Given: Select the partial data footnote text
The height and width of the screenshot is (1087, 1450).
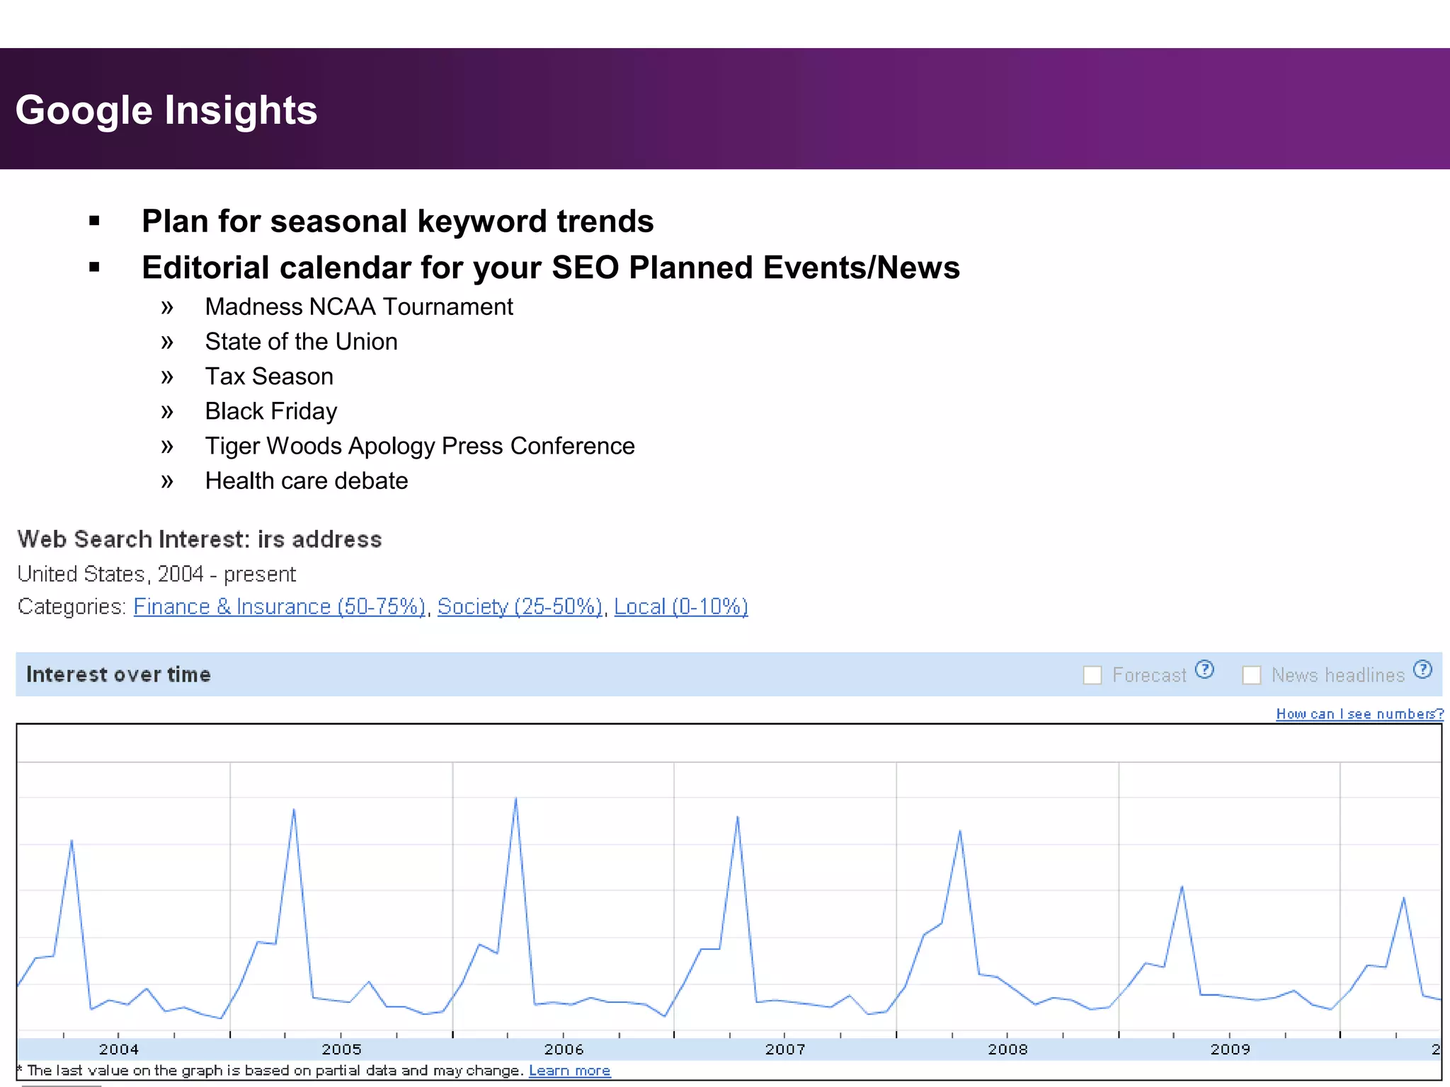Looking at the screenshot, I should pos(271,1071).
